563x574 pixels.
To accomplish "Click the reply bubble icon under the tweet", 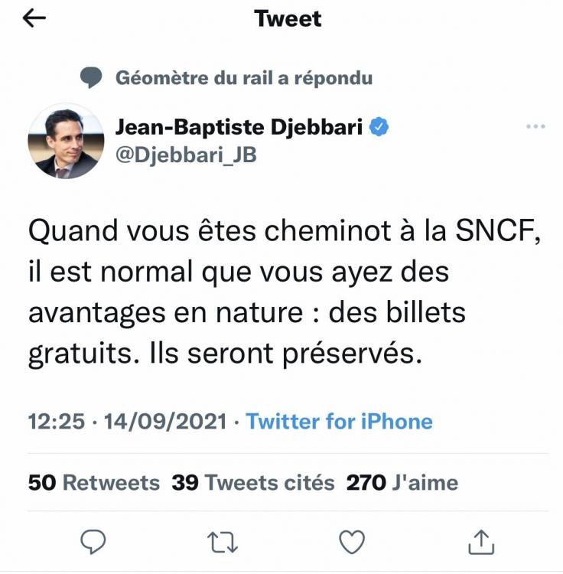I will click(93, 543).
